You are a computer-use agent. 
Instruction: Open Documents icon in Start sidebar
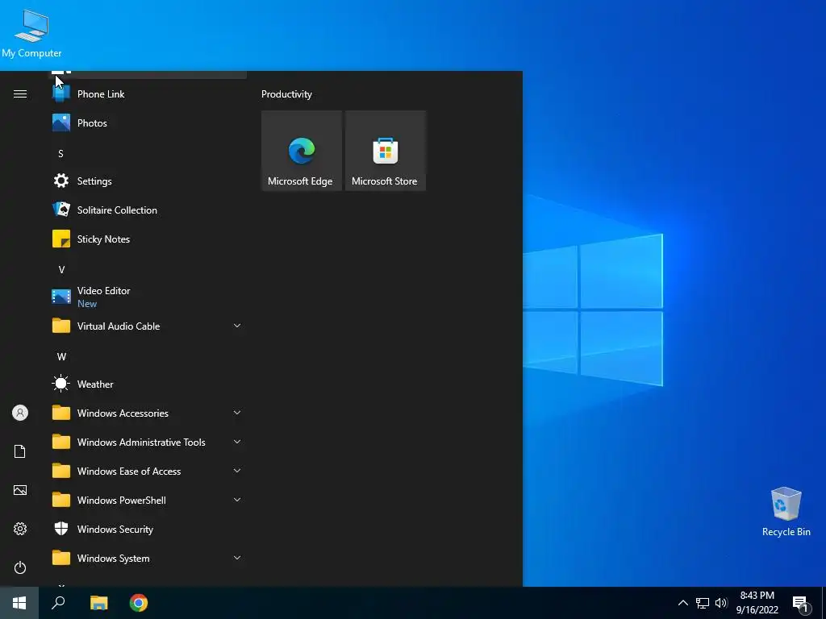[20, 451]
